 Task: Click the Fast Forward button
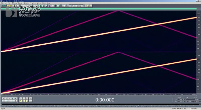tap(9, 101)
